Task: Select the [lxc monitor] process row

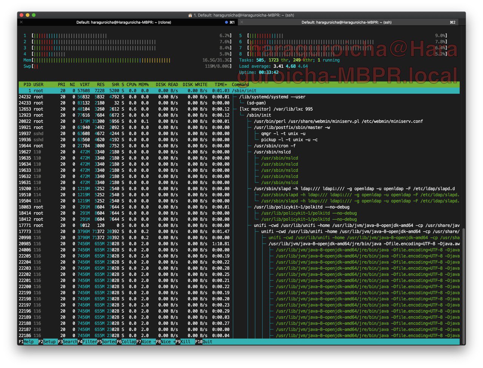Action: tap(239, 109)
